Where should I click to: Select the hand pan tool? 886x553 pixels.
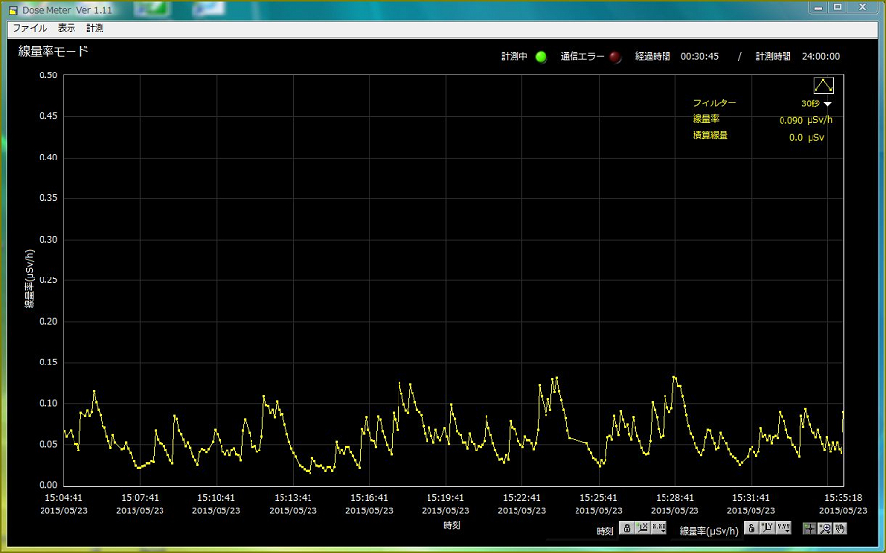coord(840,528)
